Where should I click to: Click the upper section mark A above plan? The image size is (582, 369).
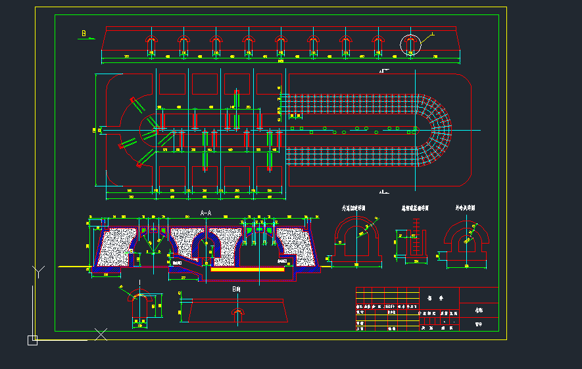click(x=383, y=70)
